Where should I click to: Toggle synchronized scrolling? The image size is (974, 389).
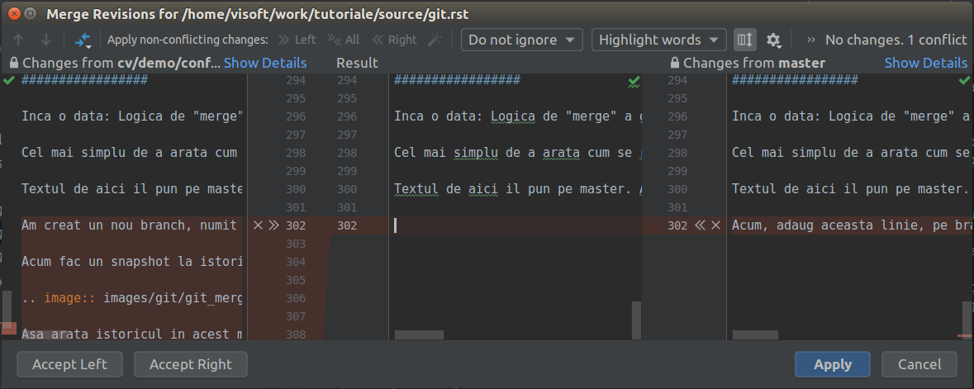[744, 40]
